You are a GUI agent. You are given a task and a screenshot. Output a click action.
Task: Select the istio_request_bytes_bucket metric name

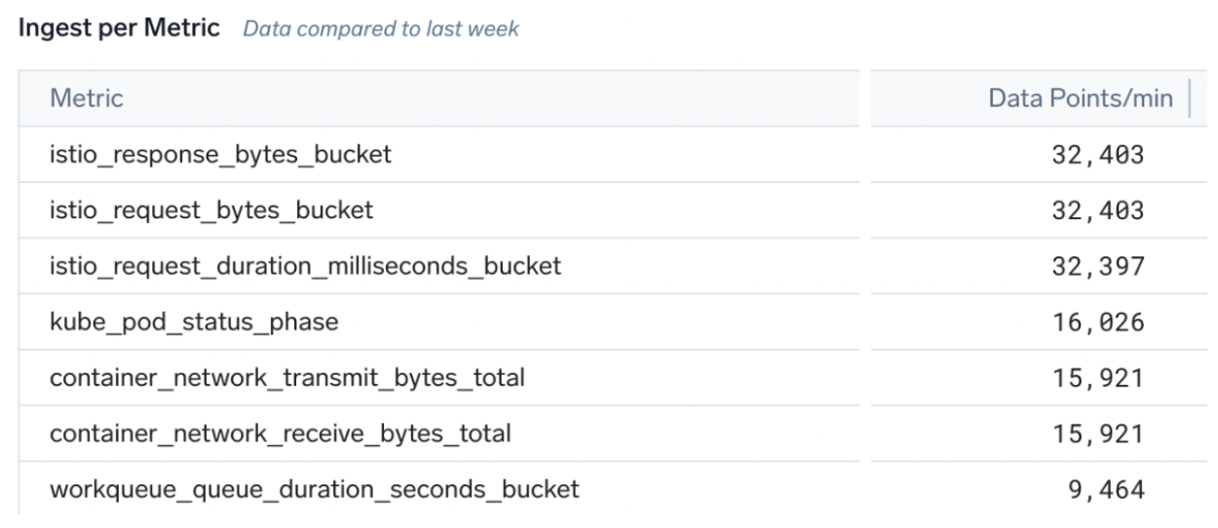(211, 209)
